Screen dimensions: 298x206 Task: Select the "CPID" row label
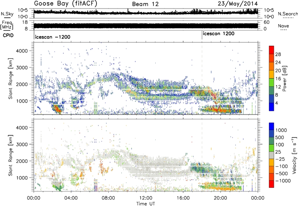(8, 35)
